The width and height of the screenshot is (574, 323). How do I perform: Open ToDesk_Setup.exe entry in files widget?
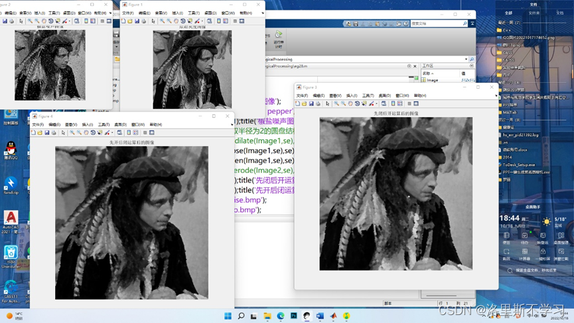(518, 165)
